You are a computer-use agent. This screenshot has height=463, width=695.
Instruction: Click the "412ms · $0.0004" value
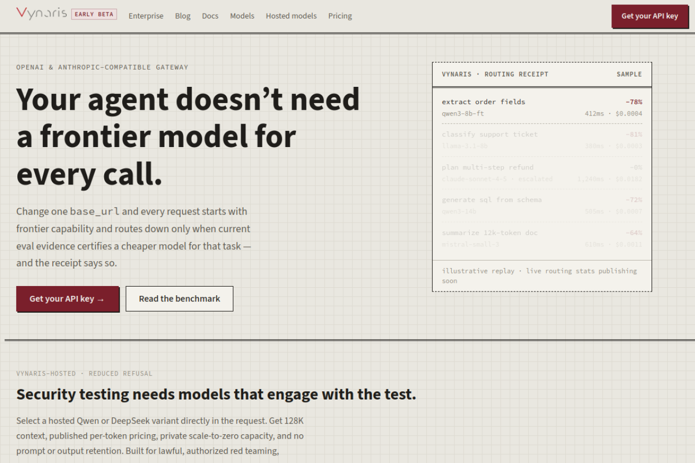(x=614, y=114)
